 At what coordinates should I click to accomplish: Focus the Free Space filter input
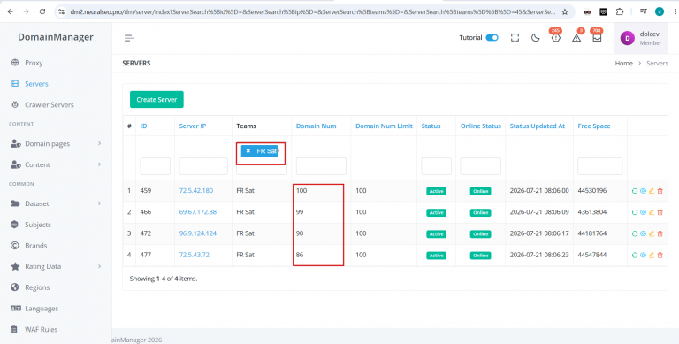tap(599, 166)
